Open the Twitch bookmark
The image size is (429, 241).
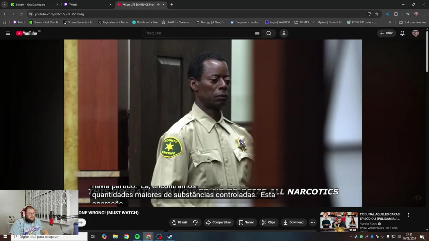click(x=19, y=22)
